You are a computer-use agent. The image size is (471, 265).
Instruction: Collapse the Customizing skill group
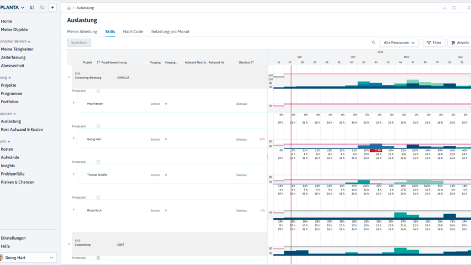(69, 244)
